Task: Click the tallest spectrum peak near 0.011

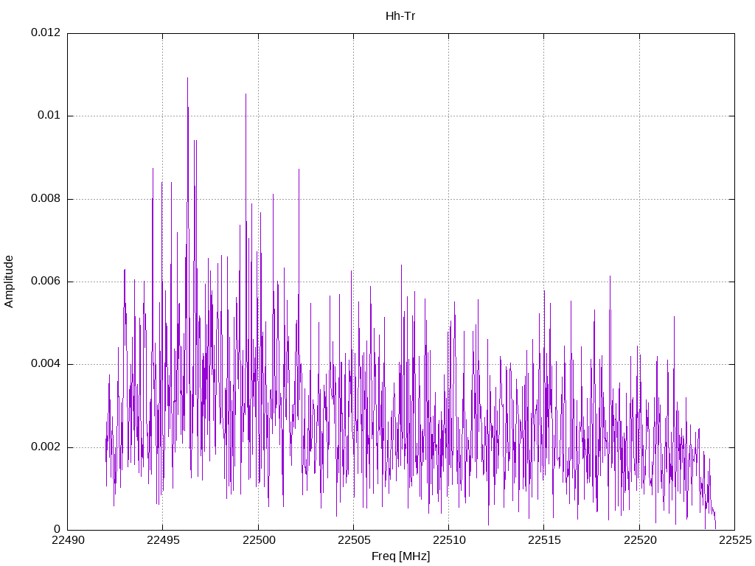Action: [187, 79]
